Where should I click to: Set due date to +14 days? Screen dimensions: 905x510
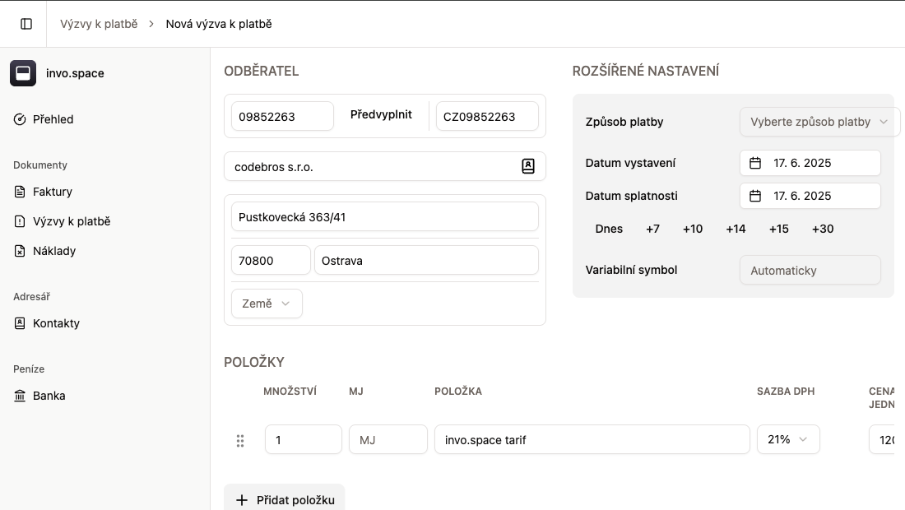pos(736,229)
